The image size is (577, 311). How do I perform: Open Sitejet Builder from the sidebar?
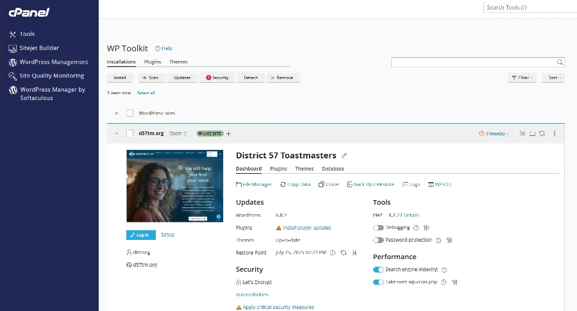tap(39, 48)
